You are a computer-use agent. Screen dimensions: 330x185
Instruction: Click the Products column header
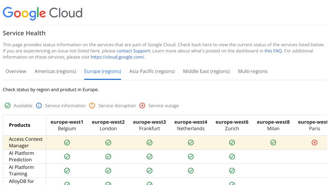(x=20, y=125)
